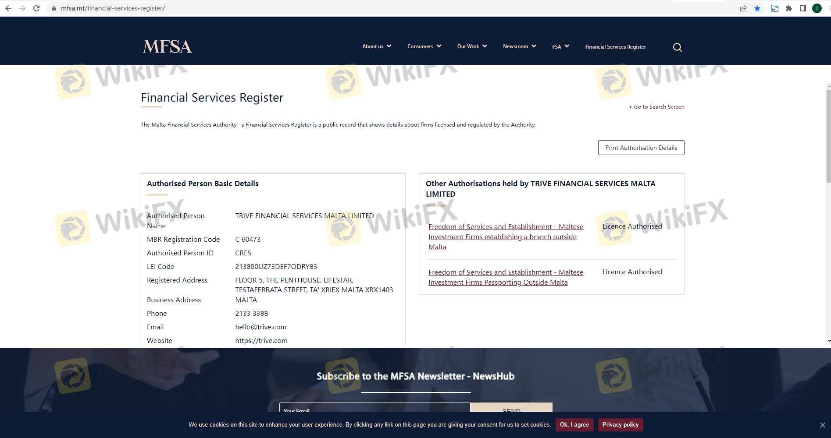
Task: Click the share page icon in address bar
Action: coord(743,8)
